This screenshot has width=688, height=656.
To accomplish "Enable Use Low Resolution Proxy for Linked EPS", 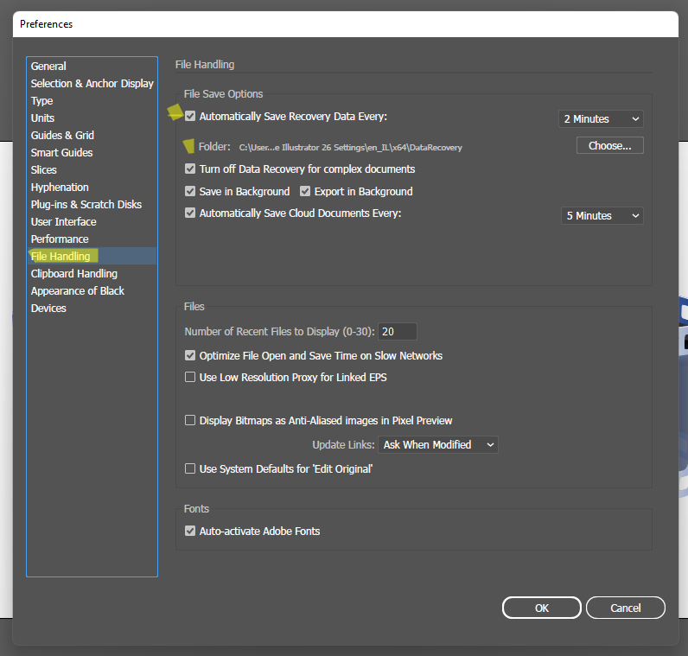I will pos(190,378).
